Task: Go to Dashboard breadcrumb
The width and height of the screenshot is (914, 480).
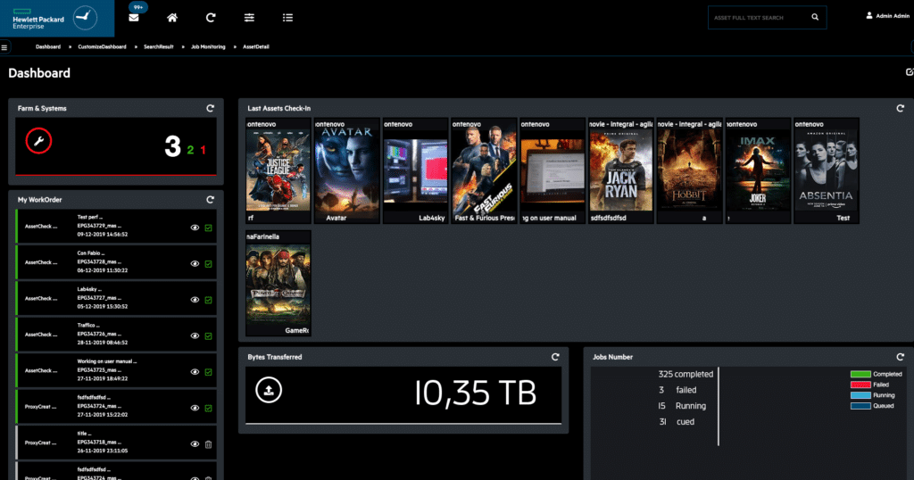Action: click(48, 46)
